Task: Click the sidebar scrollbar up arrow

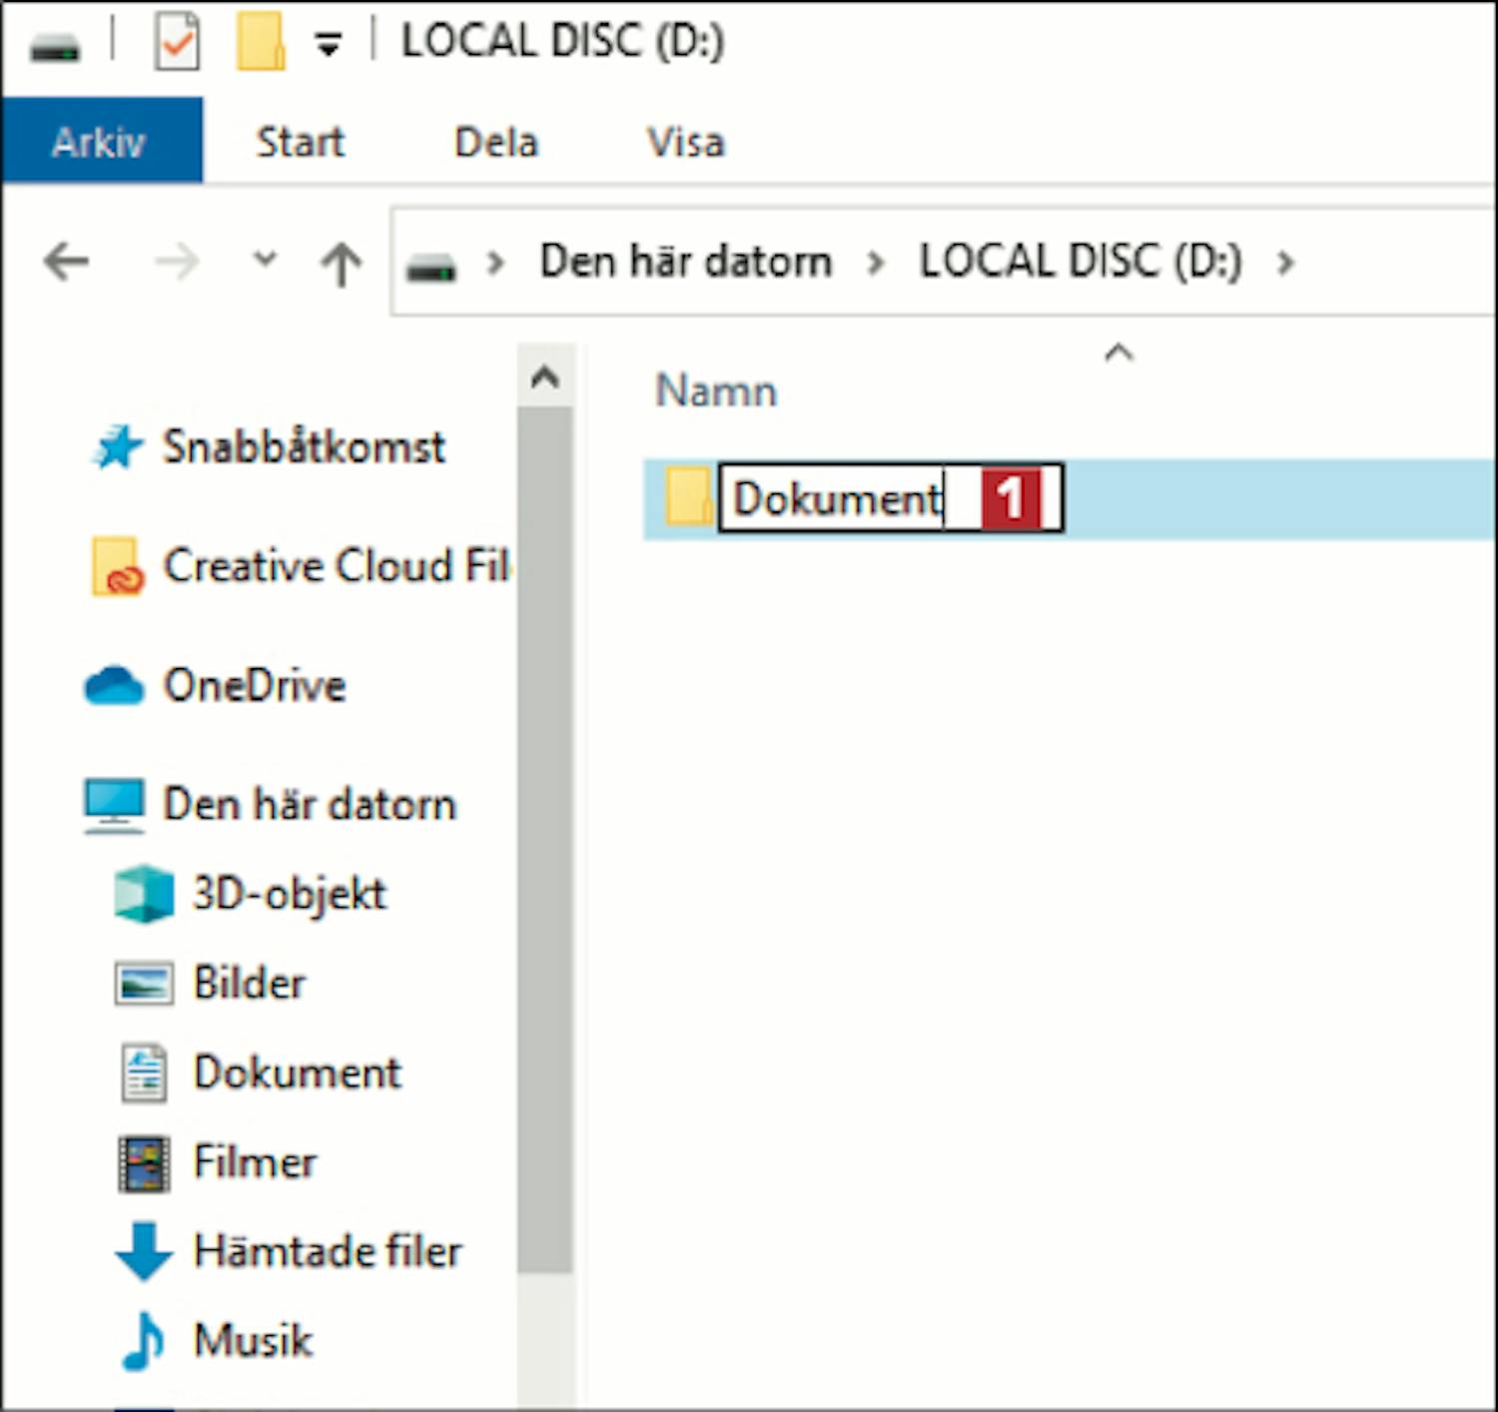Action: click(x=545, y=377)
